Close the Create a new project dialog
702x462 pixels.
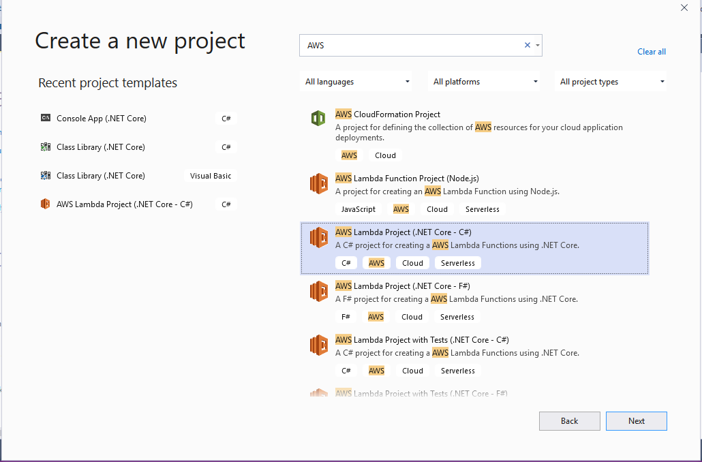pyautogui.click(x=684, y=7)
